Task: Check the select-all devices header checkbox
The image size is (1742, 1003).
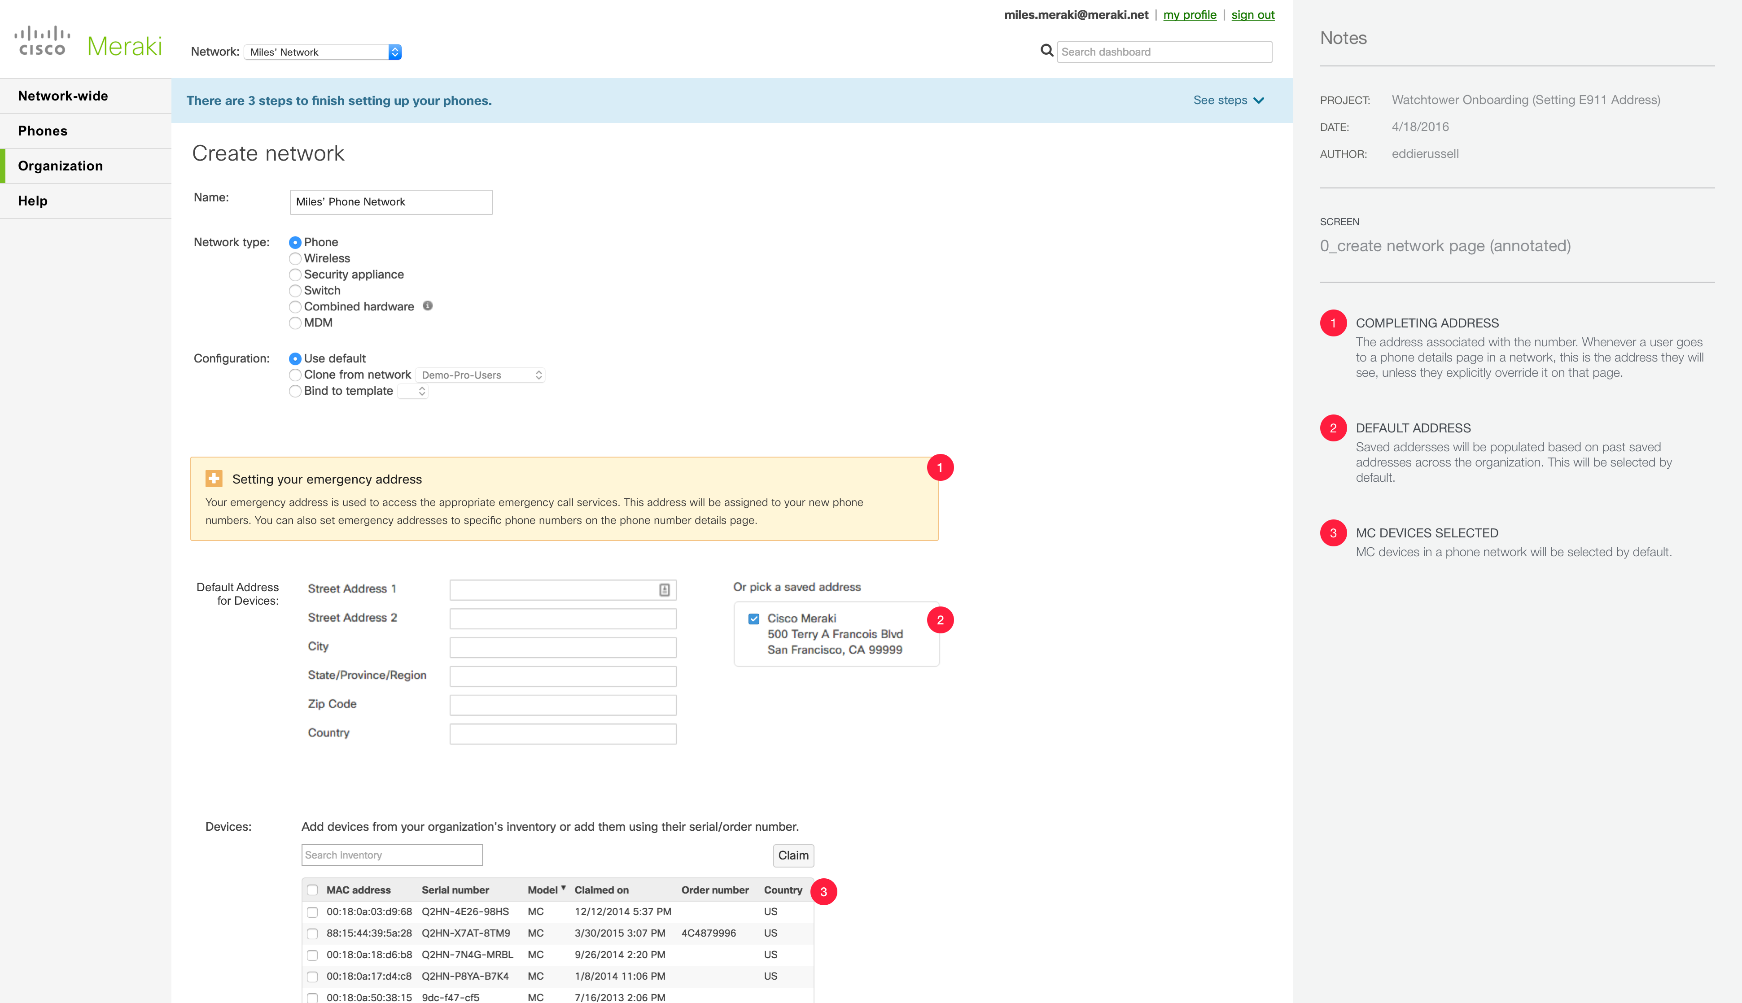Action: (312, 890)
